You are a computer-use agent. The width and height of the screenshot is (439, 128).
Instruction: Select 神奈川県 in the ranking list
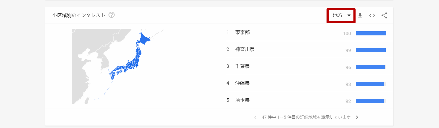pyautogui.click(x=245, y=49)
